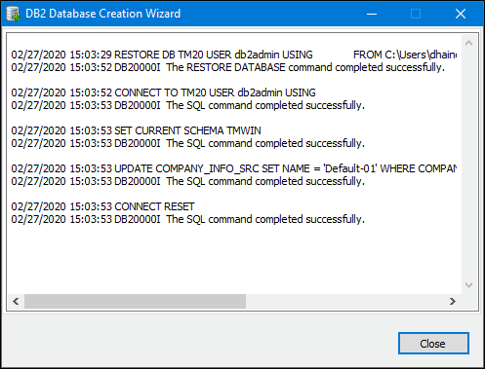Viewport: 485px width, 369px height.
Task: Click the blank log area below the last entry
Action: click(x=233, y=258)
